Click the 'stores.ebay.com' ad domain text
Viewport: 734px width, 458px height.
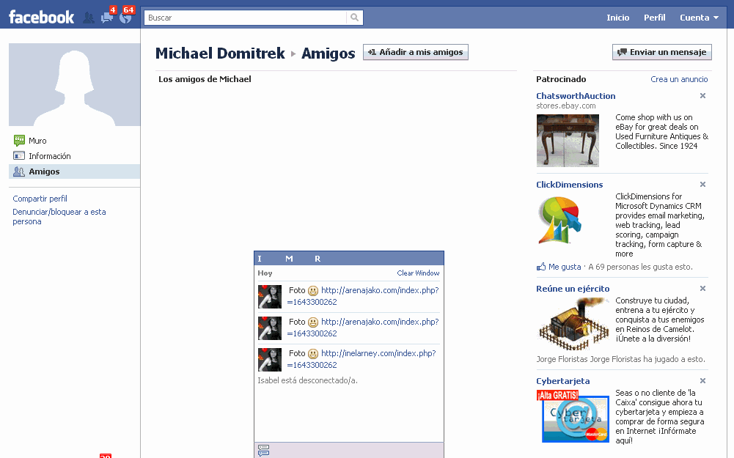[566, 106]
